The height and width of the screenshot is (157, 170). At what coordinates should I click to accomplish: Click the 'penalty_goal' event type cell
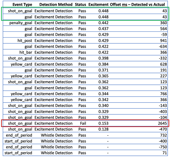click(21, 23)
